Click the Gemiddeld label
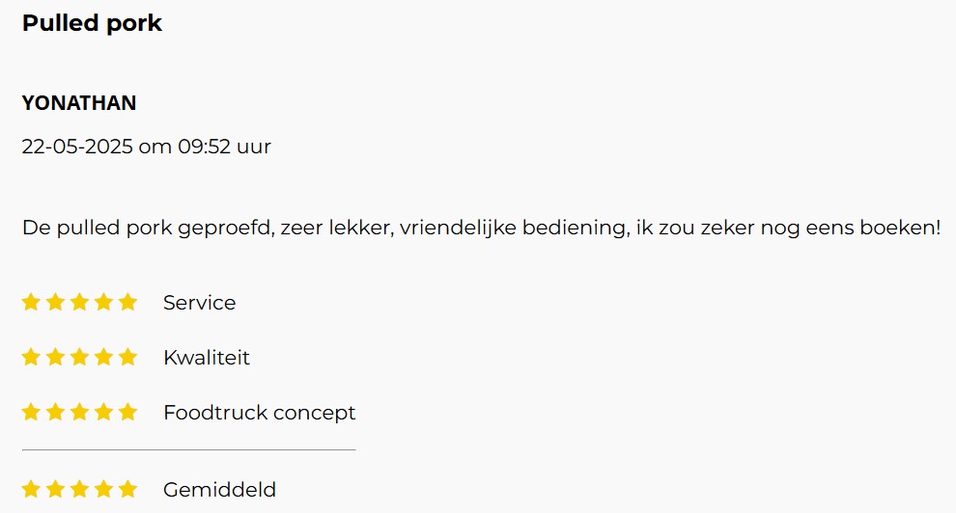Image resolution: width=956 pixels, height=513 pixels. coord(219,489)
